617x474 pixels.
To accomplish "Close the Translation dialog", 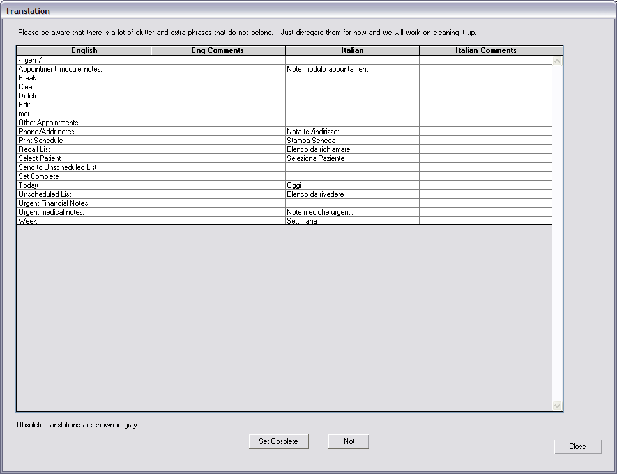I will (x=578, y=447).
